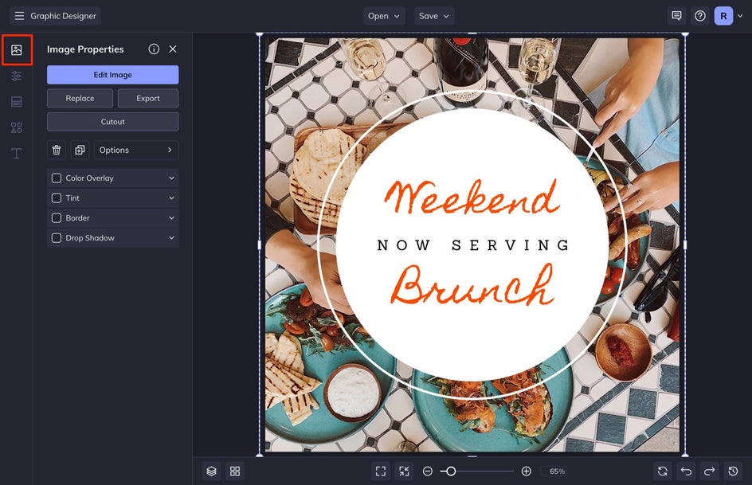Enable the Drop Shadow checkbox
This screenshot has width=752, height=485.
coord(57,237)
